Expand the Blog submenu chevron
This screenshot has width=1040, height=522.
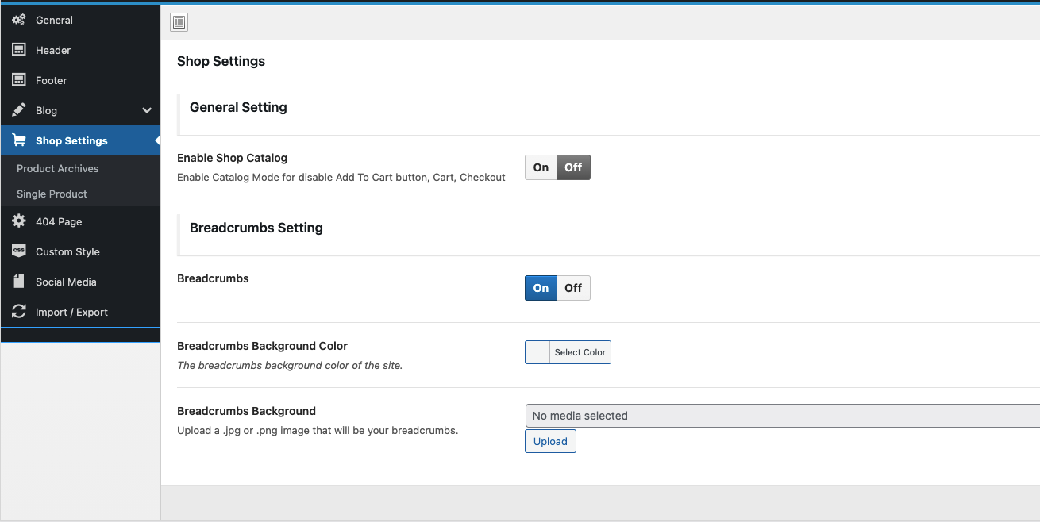(x=147, y=110)
